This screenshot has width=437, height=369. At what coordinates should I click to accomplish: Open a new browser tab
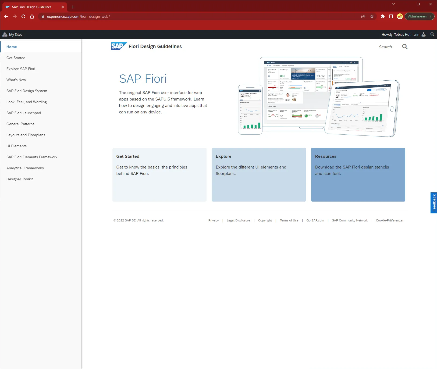[73, 7]
